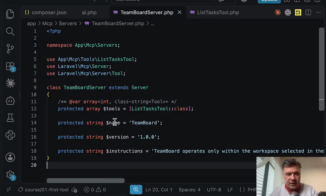This screenshot has width=326, height=196.
Task: Open the Source Control view
Action: [x=10, y=49]
